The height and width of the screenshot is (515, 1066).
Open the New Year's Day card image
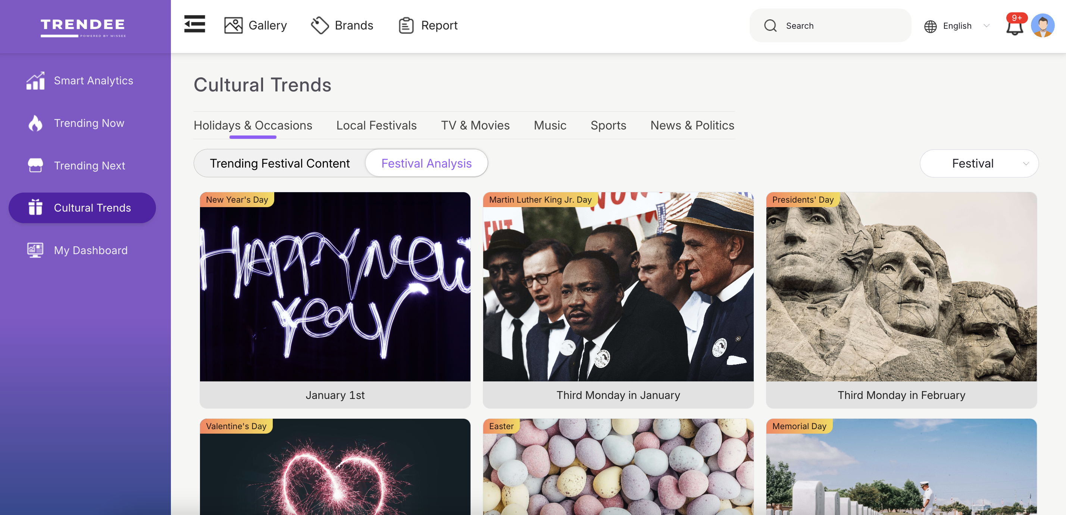pos(335,287)
